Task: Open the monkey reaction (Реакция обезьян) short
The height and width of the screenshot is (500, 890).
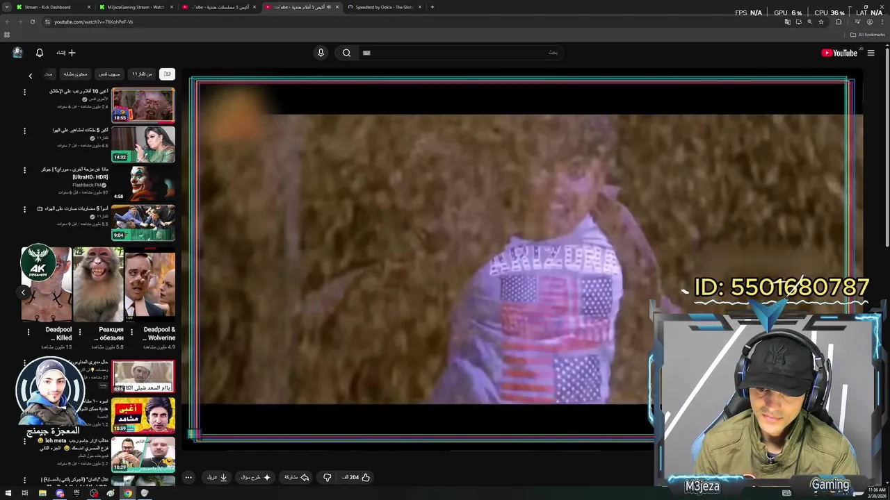Action: pyautogui.click(x=99, y=285)
